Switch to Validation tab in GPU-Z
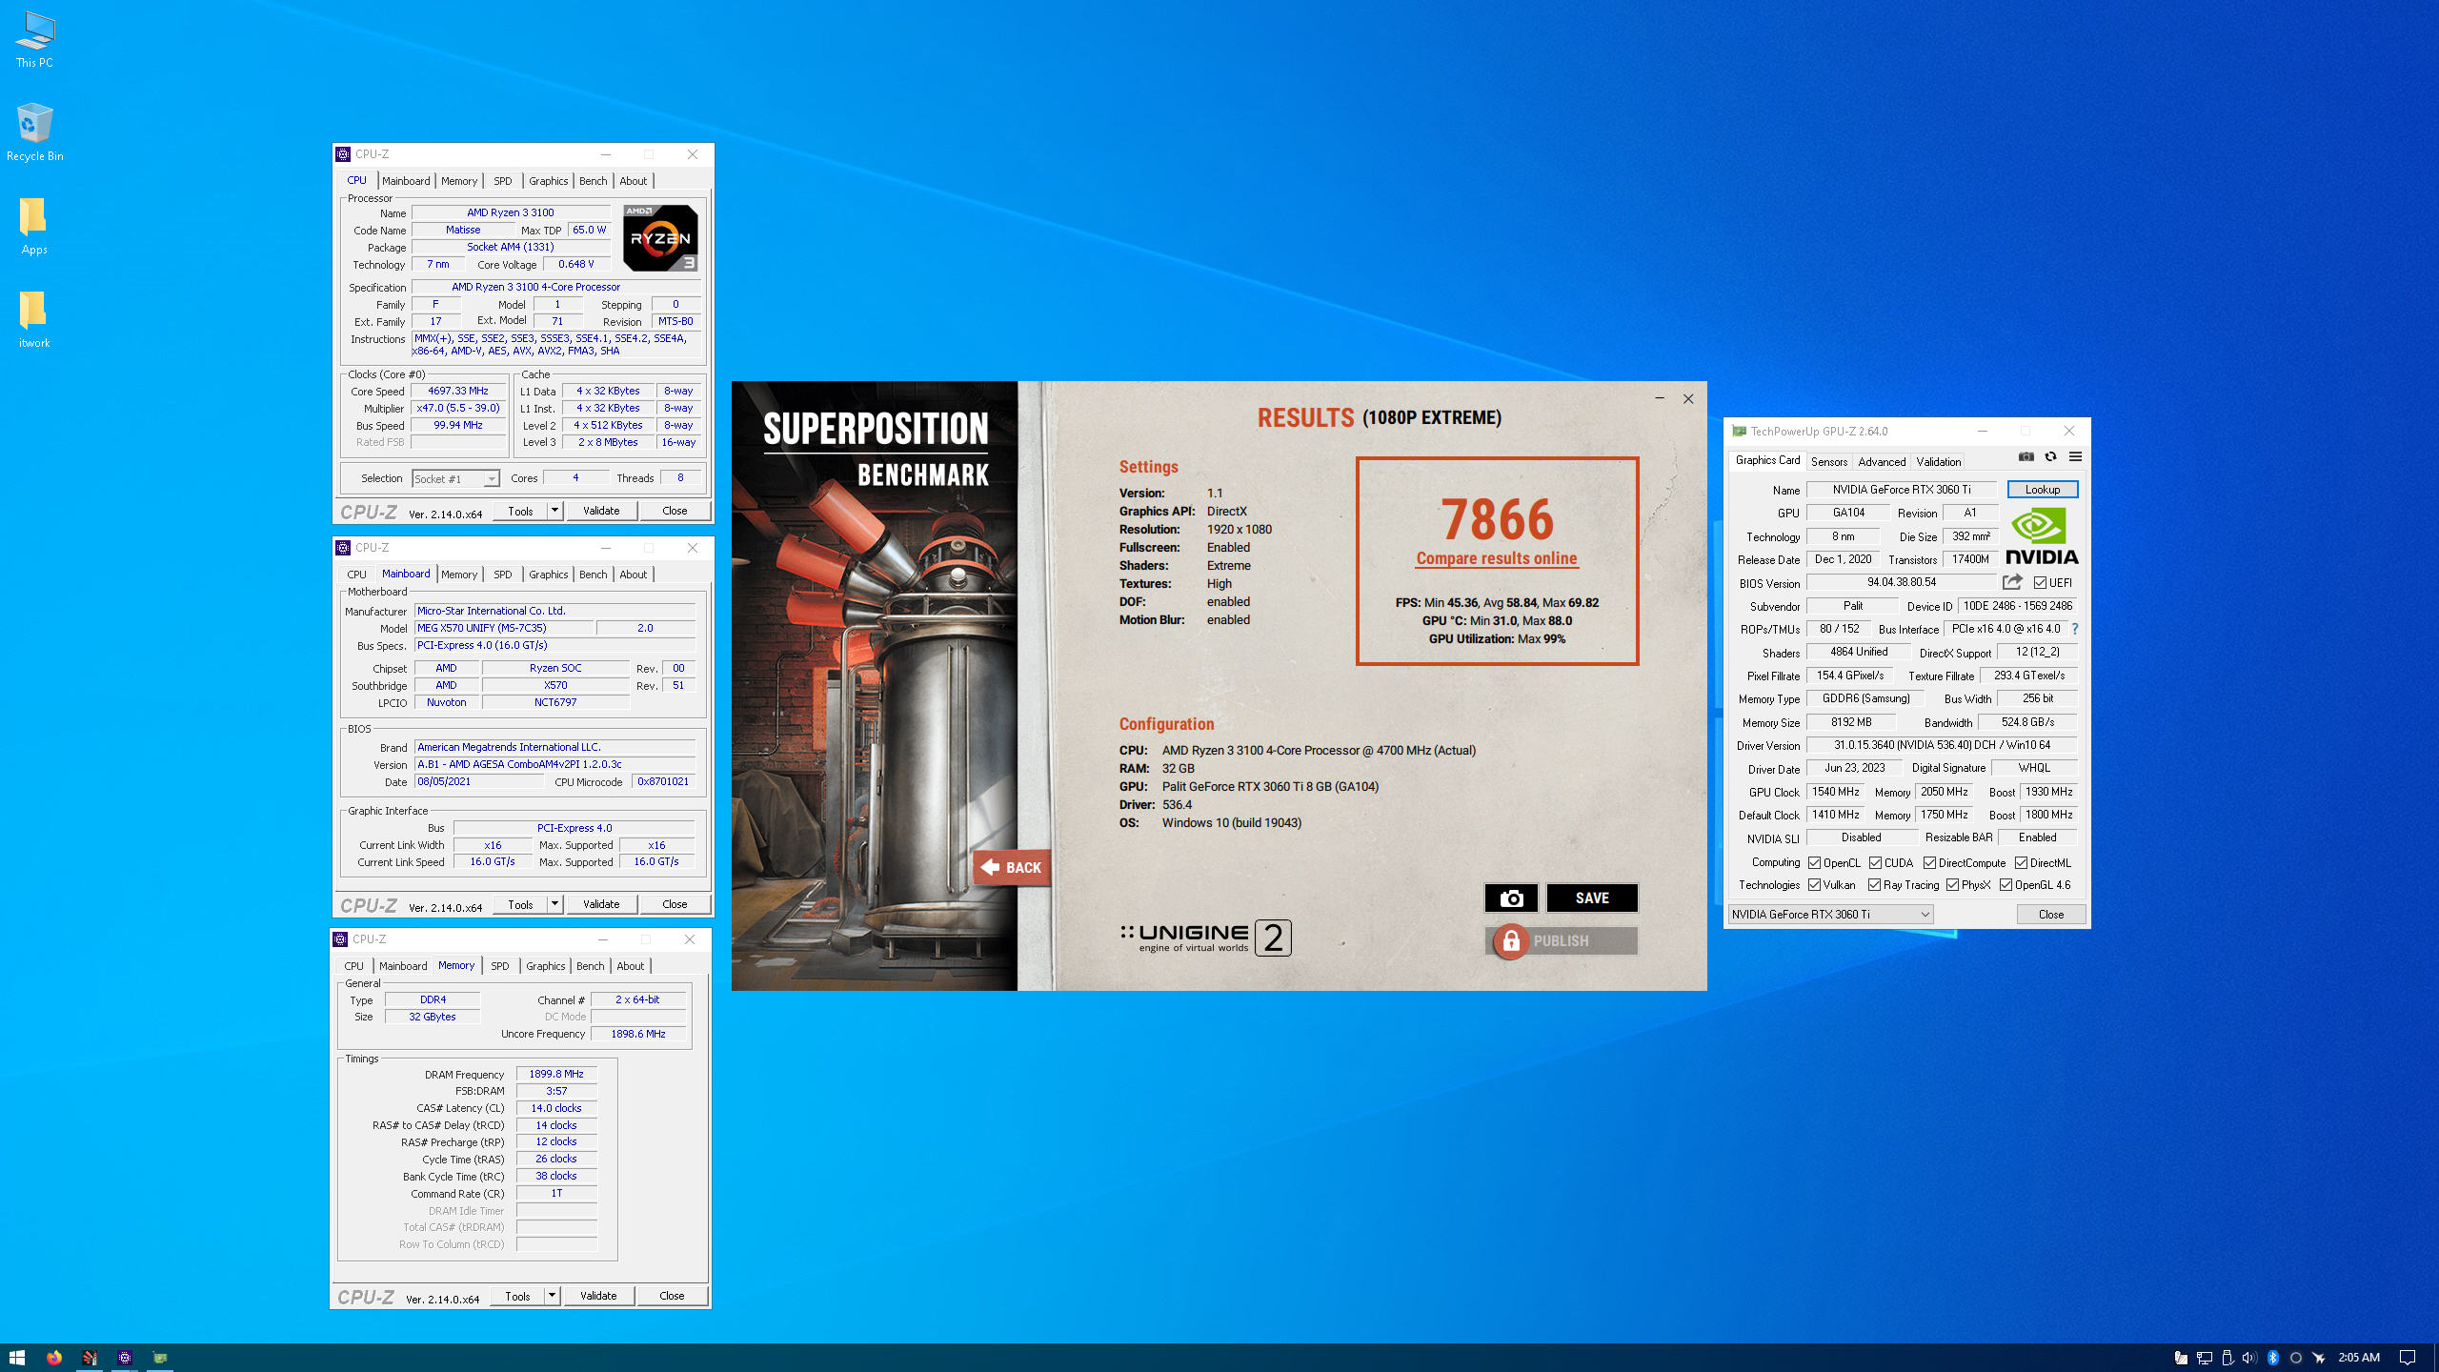The width and height of the screenshot is (2439, 1372). tap(1938, 461)
